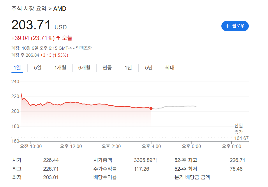Open the 면책조항 disclaimer link

point(84,48)
